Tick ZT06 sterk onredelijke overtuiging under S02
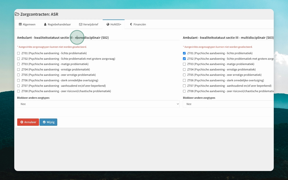Image resolution: width=288 pixels, height=180 pixels. click(18, 80)
